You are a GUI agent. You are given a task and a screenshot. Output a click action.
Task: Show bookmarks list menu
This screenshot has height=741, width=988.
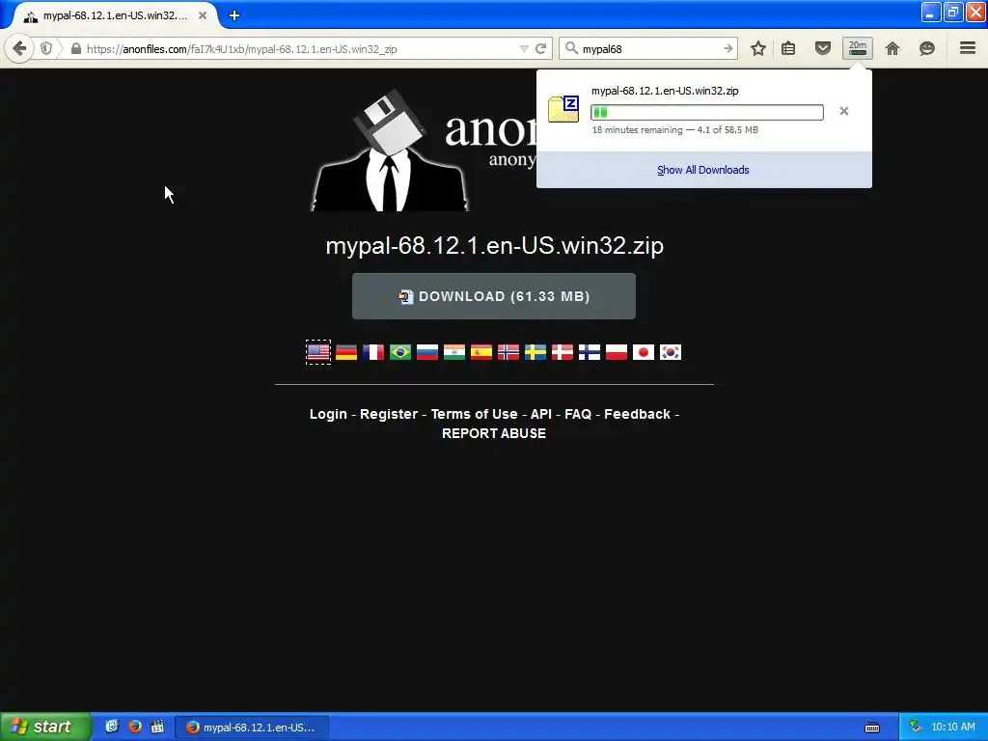pos(788,48)
